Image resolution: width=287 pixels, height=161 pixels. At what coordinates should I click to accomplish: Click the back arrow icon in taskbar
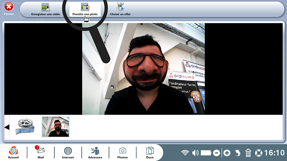pyautogui.click(x=238, y=153)
